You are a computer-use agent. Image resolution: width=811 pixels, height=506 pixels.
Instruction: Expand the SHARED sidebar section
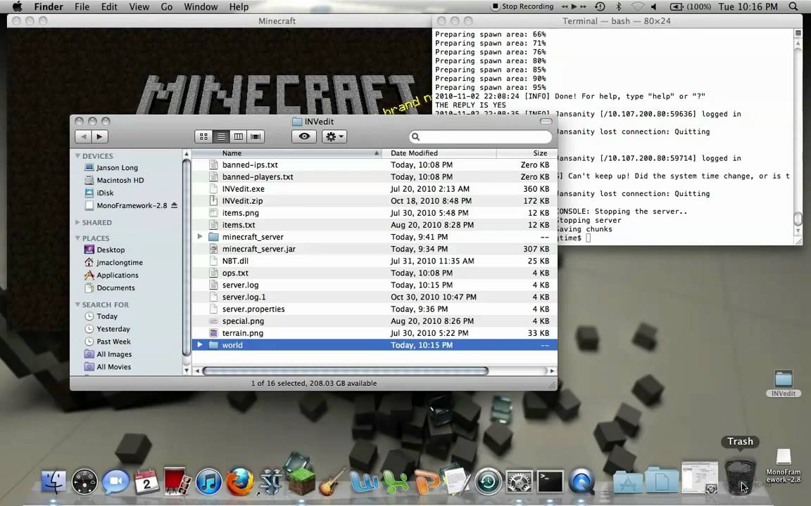tap(77, 223)
